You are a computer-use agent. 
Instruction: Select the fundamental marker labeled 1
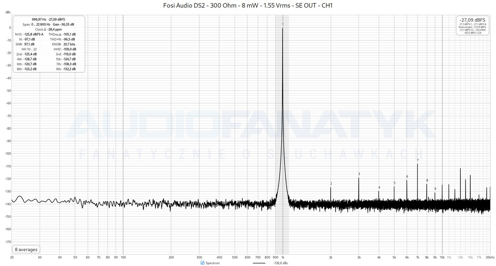click(x=283, y=24)
